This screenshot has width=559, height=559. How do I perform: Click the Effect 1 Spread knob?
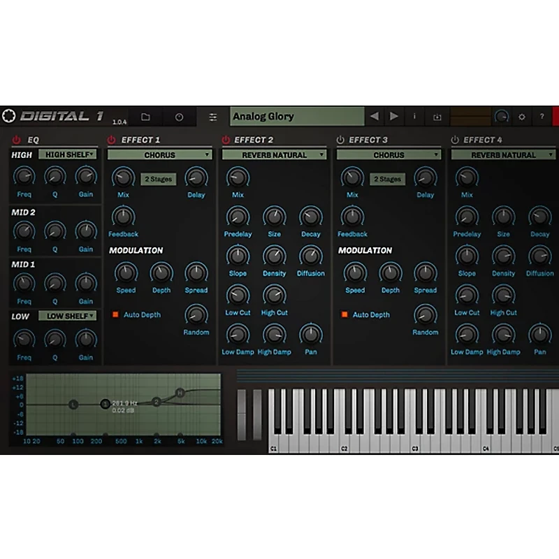(196, 273)
